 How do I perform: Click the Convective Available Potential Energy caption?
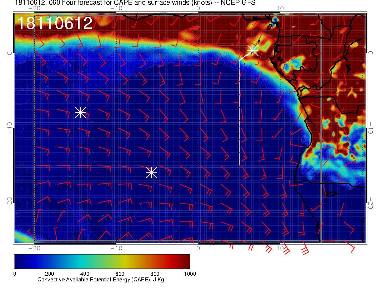[x=102, y=280]
